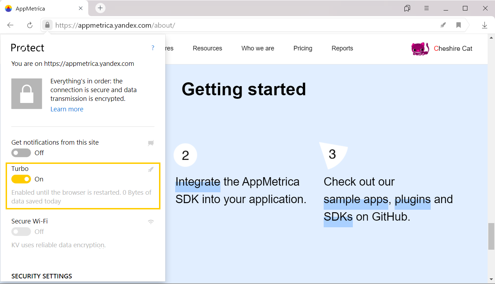Open the Reports menu item
This screenshot has height=284, width=495.
[x=342, y=48]
